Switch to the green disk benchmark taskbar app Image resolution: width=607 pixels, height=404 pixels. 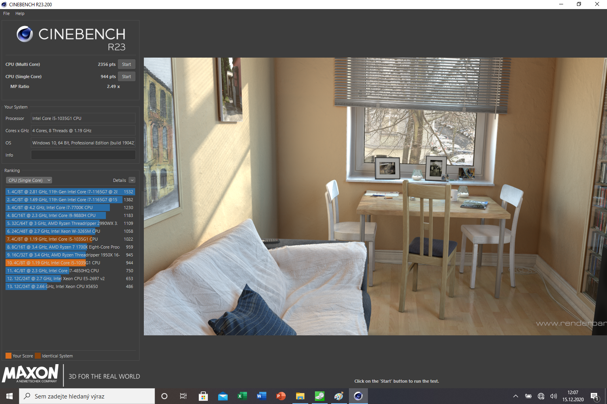[319, 396]
